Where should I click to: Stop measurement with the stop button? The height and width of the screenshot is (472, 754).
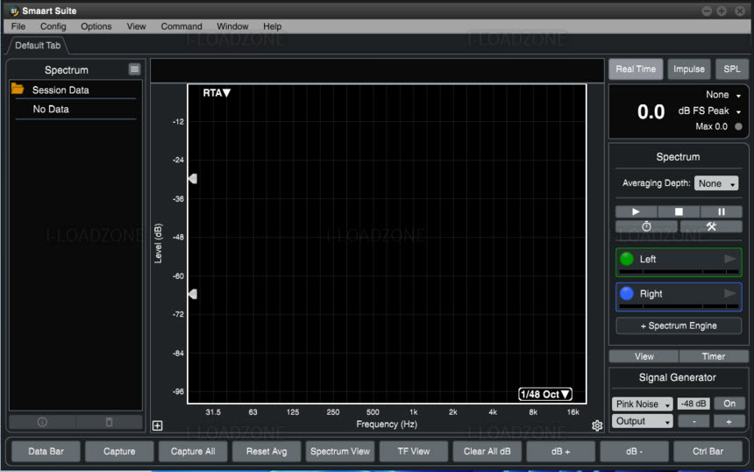(679, 211)
